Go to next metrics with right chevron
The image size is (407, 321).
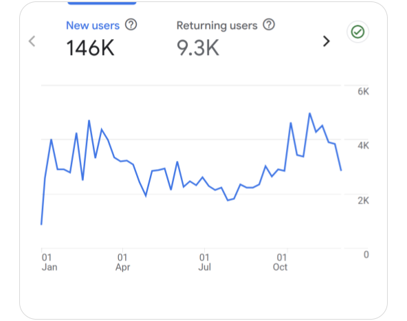pos(327,41)
